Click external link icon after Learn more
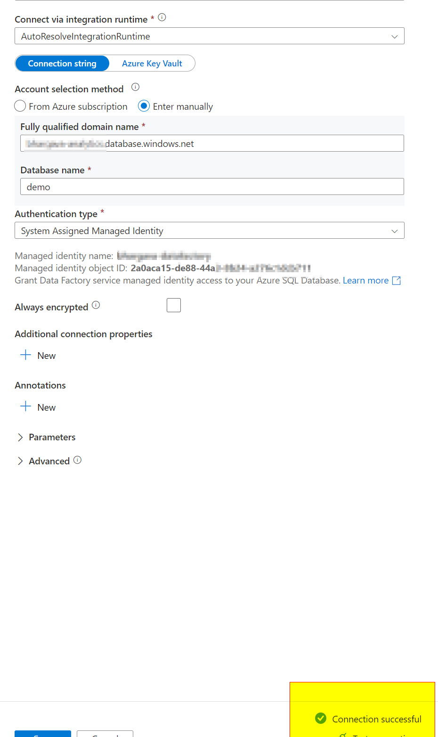Viewport: 438px width, 737px height. [x=397, y=281]
